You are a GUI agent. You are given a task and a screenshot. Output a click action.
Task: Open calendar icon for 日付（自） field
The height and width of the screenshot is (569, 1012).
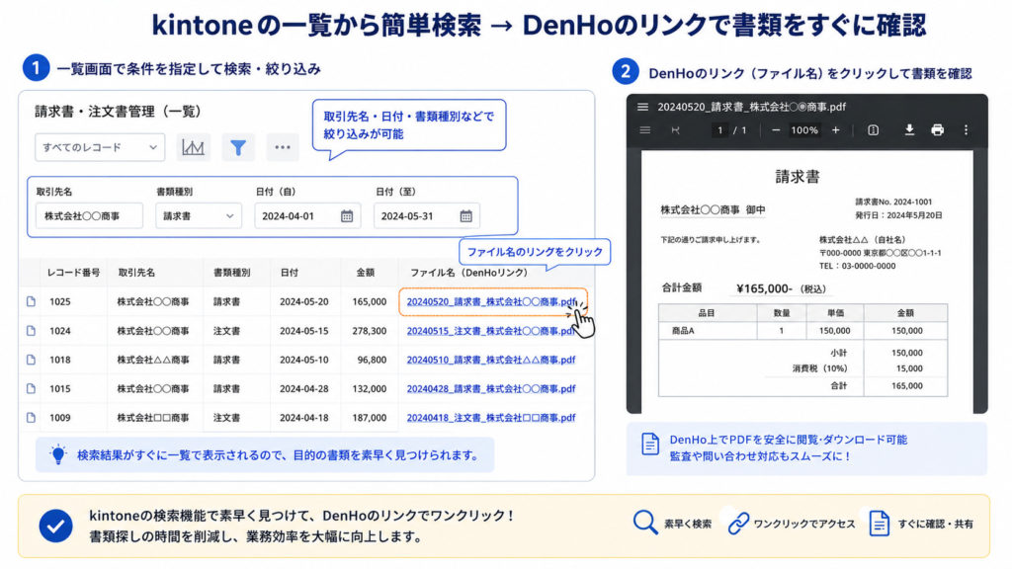[x=347, y=216]
